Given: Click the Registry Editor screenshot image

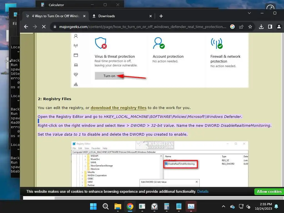Looking at the screenshot, I should 159,164.
